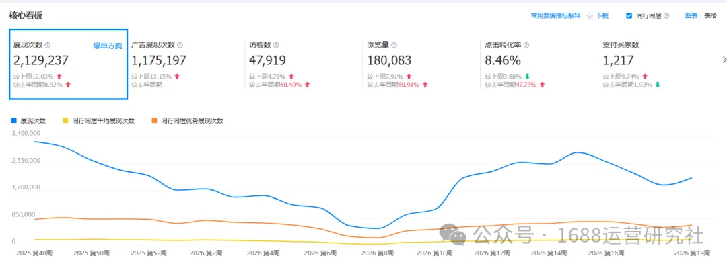Switch to 表格 view
727x264 pixels.
tap(710, 15)
